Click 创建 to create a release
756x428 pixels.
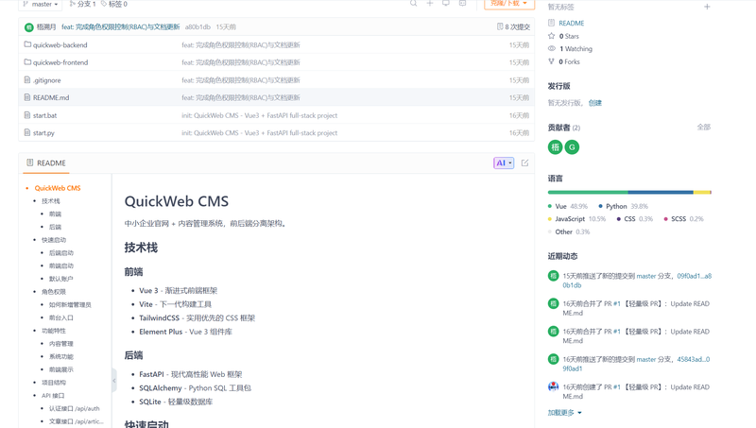(595, 103)
